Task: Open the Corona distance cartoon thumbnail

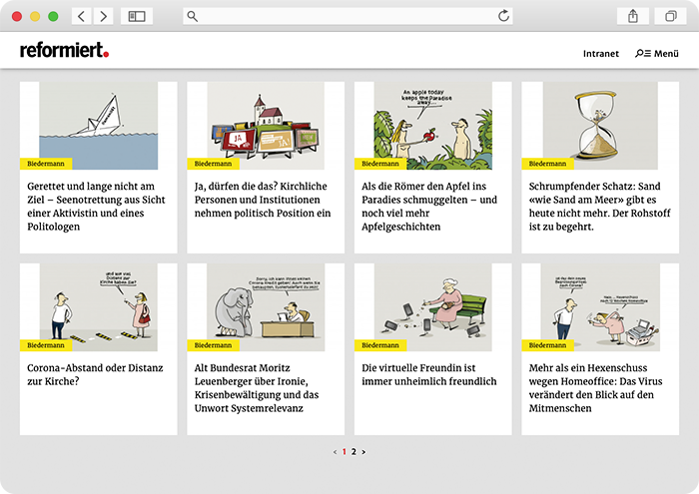Action: click(99, 307)
